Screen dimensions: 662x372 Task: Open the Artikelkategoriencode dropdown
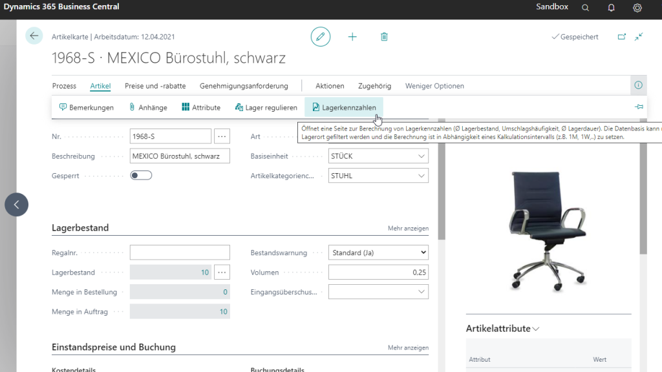421,176
